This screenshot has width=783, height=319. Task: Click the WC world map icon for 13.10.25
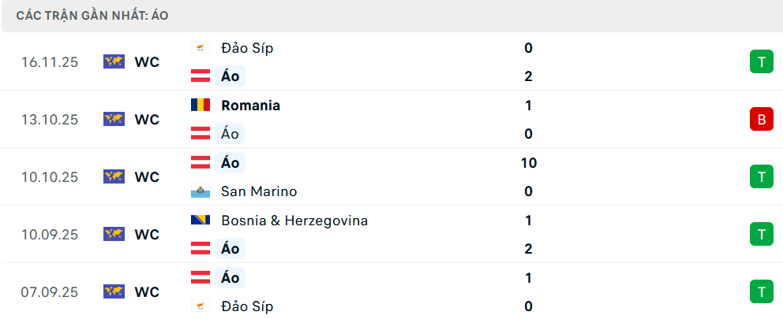coord(114,119)
